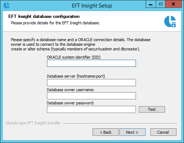Click into the Database owner username field
184x143 pixels.
tap(91, 96)
